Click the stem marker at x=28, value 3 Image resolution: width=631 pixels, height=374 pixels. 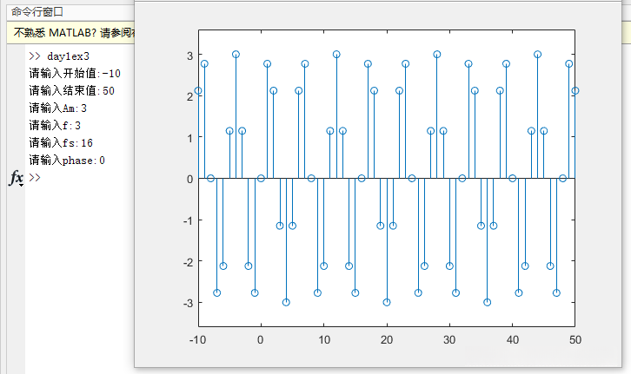(x=437, y=54)
